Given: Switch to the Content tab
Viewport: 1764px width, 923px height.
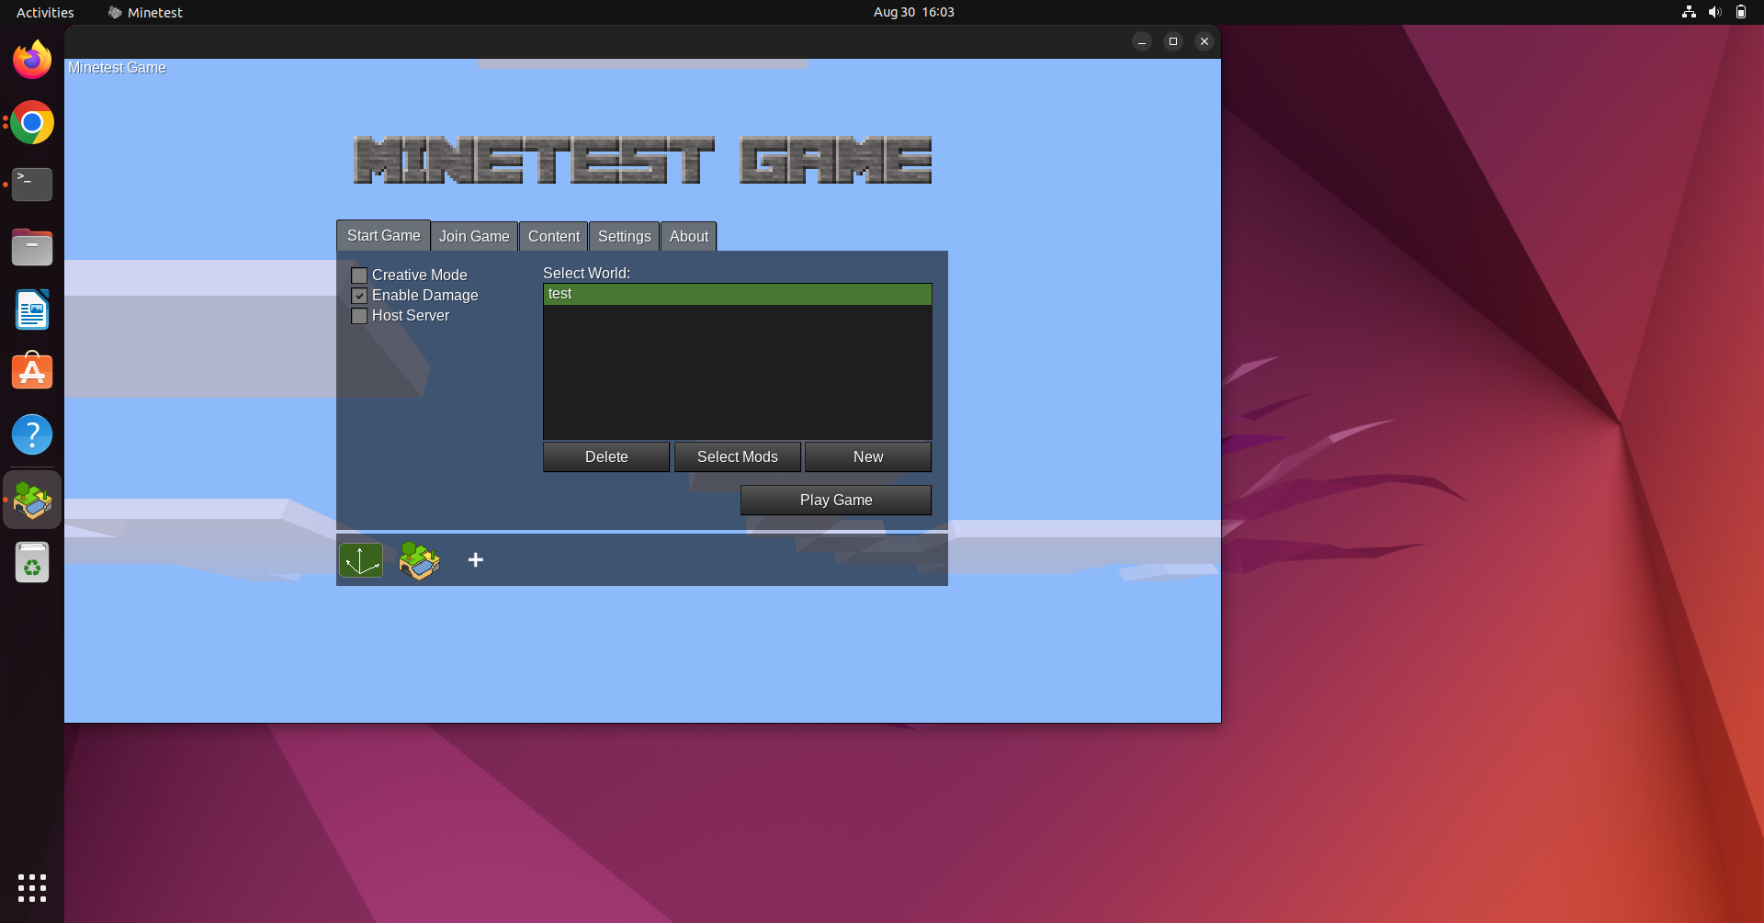Looking at the screenshot, I should 553,236.
